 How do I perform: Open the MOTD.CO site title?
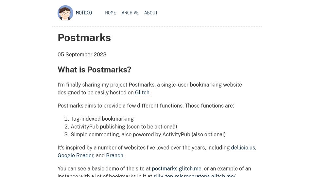[84, 13]
